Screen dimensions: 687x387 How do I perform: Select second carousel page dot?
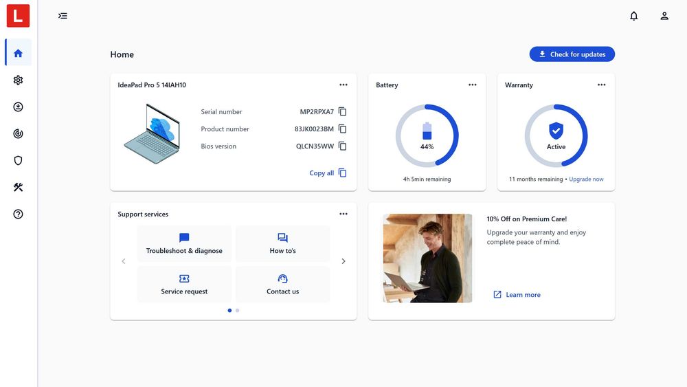(238, 310)
